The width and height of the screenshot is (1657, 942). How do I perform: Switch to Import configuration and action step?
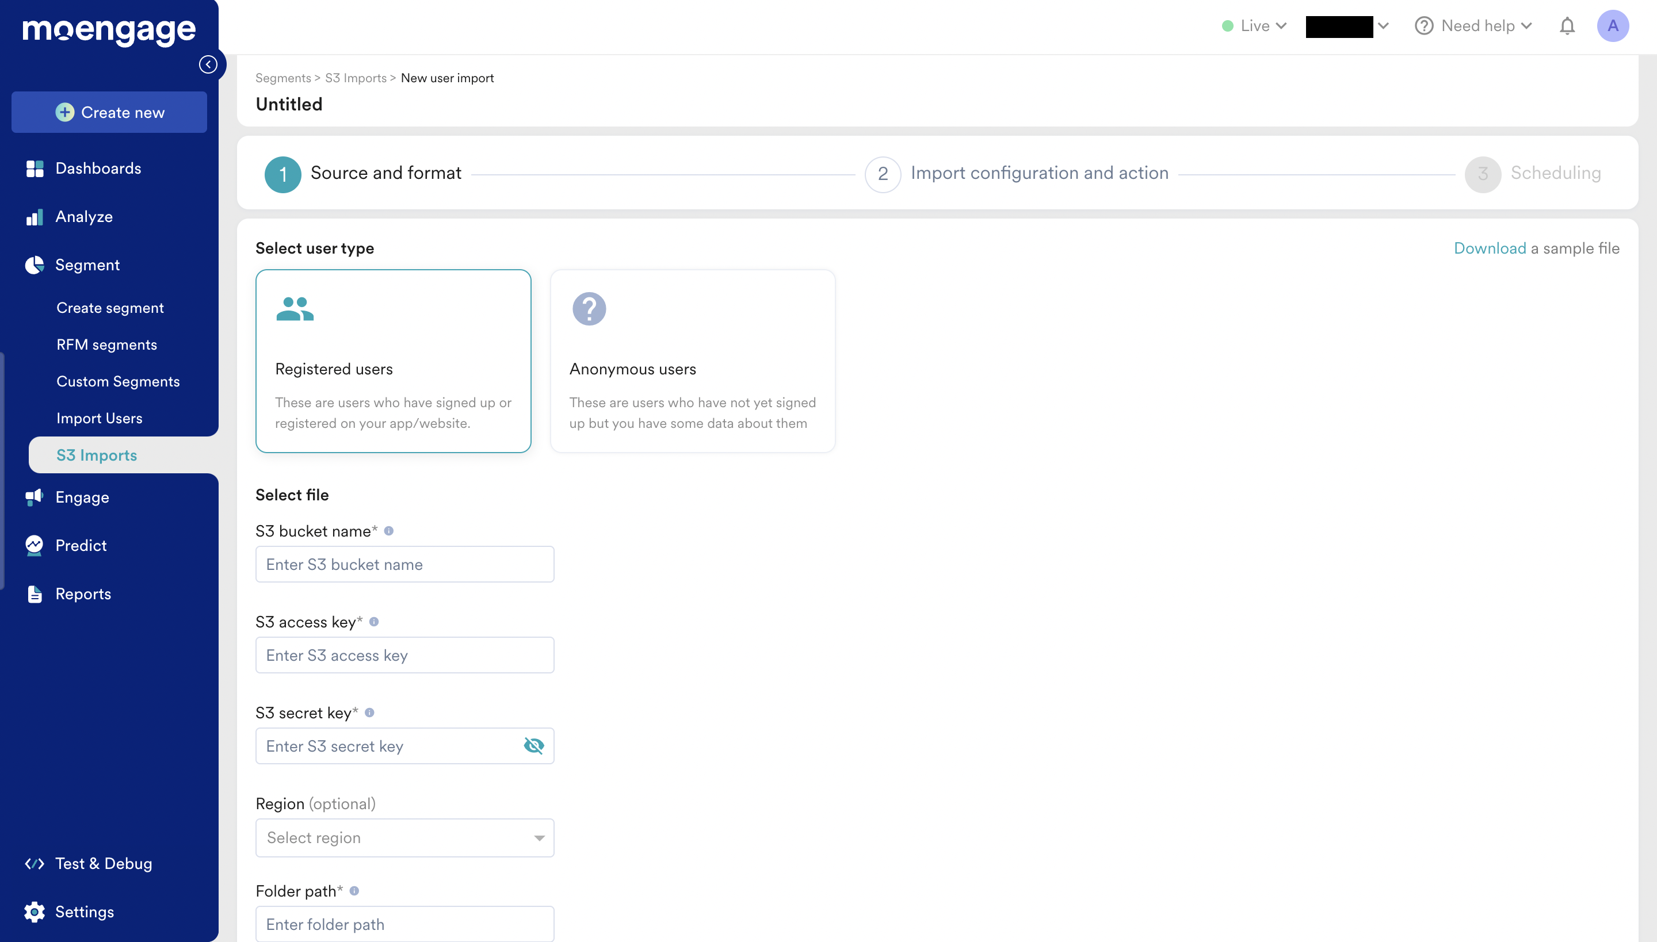point(1039,173)
